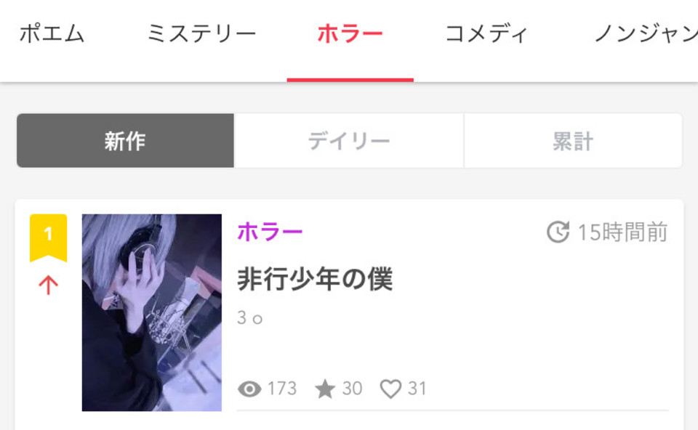Open the ポエム genre tab
This screenshot has width=698, height=430.
(x=52, y=34)
